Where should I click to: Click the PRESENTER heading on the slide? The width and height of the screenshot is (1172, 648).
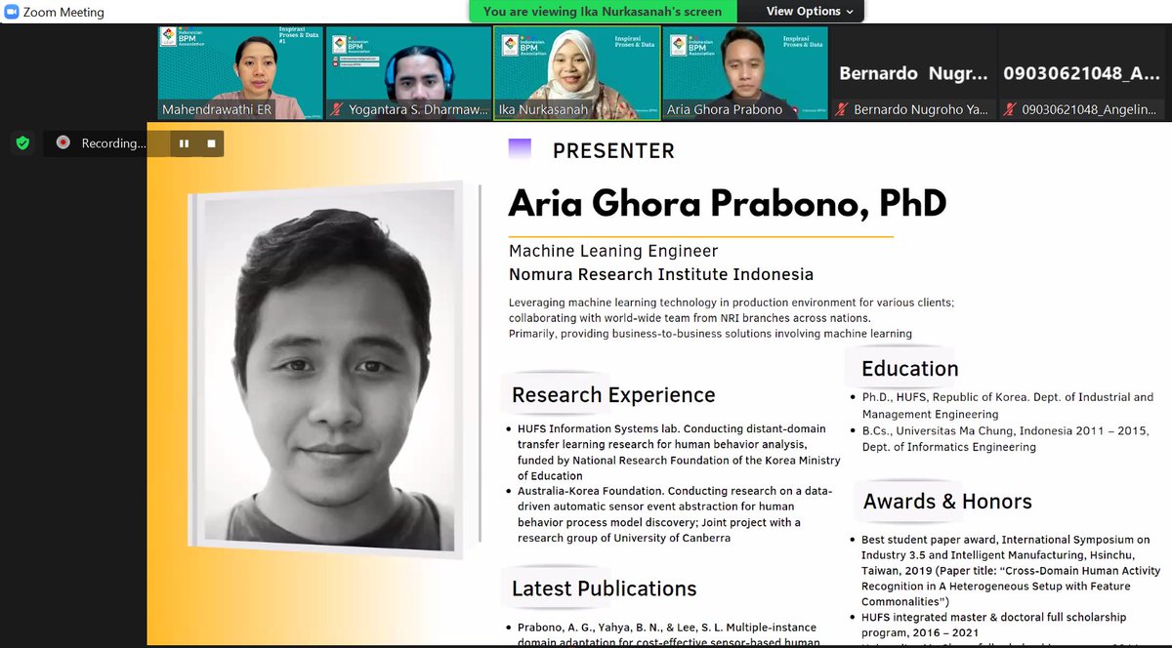pyautogui.click(x=613, y=151)
